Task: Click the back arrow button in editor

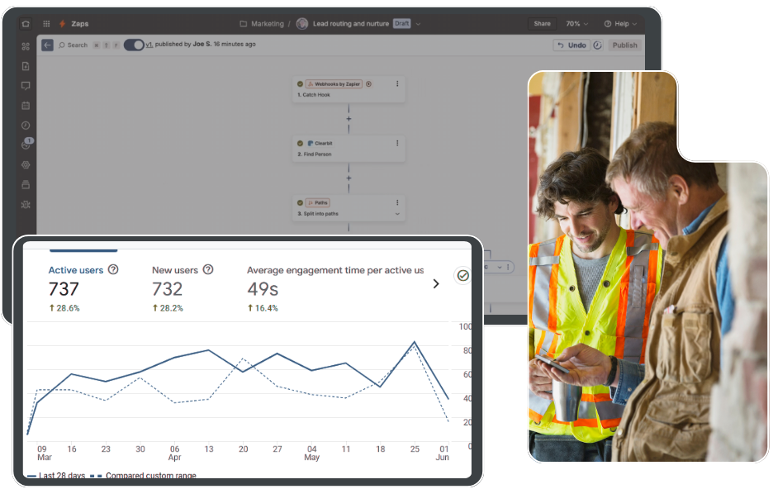Action: (x=47, y=45)
